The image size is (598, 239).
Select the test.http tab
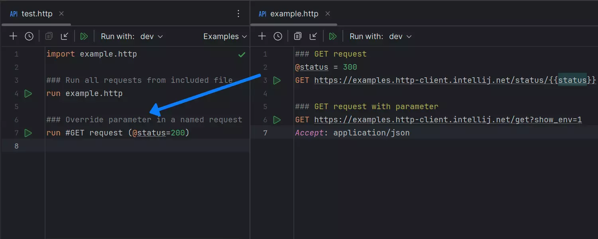tap(35, 14)
